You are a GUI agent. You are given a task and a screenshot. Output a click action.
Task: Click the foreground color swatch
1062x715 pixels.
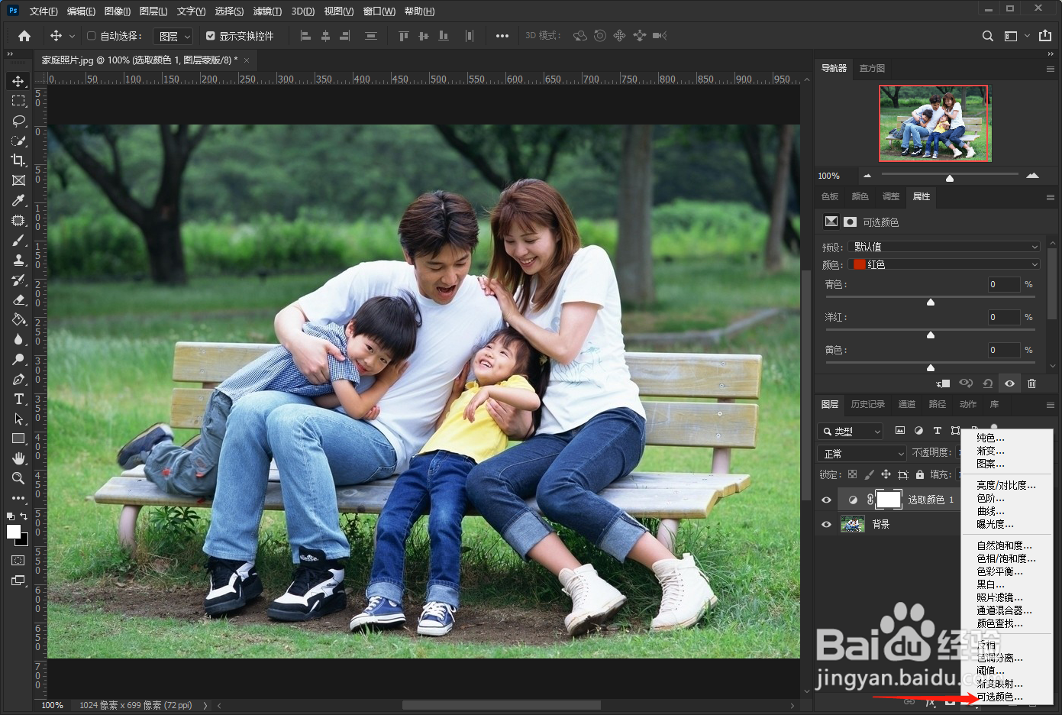14,532
